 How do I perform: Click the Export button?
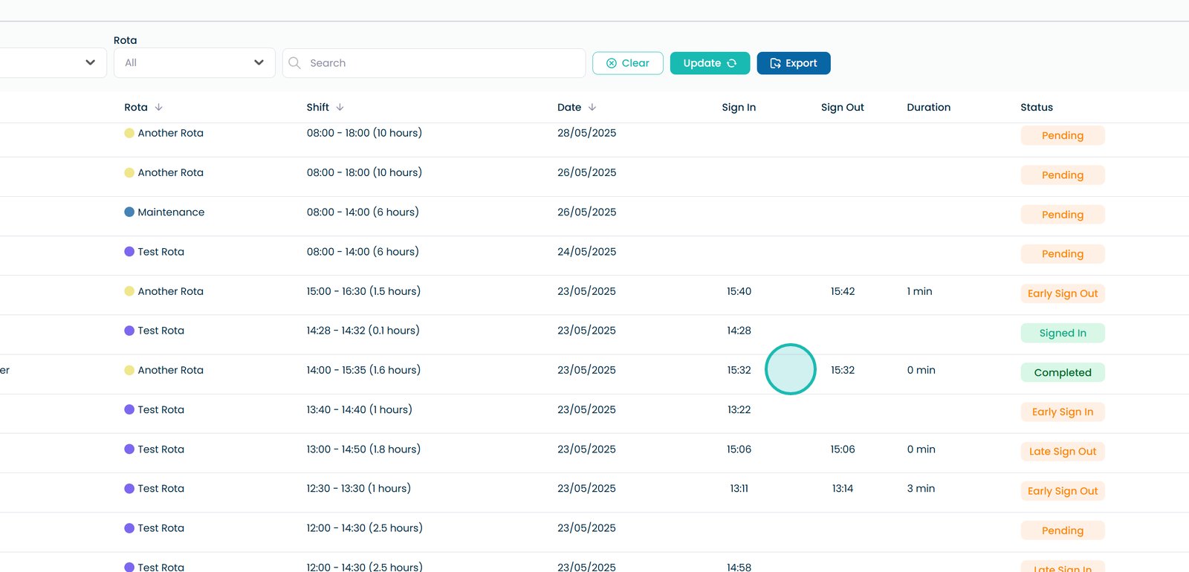793,63
